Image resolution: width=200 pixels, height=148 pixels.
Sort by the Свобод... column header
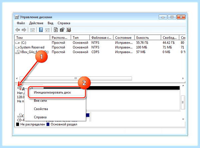(170, 38)
